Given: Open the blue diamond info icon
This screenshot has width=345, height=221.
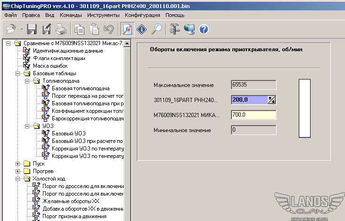Looking at the screenshot, I should [x=142, y=29].
